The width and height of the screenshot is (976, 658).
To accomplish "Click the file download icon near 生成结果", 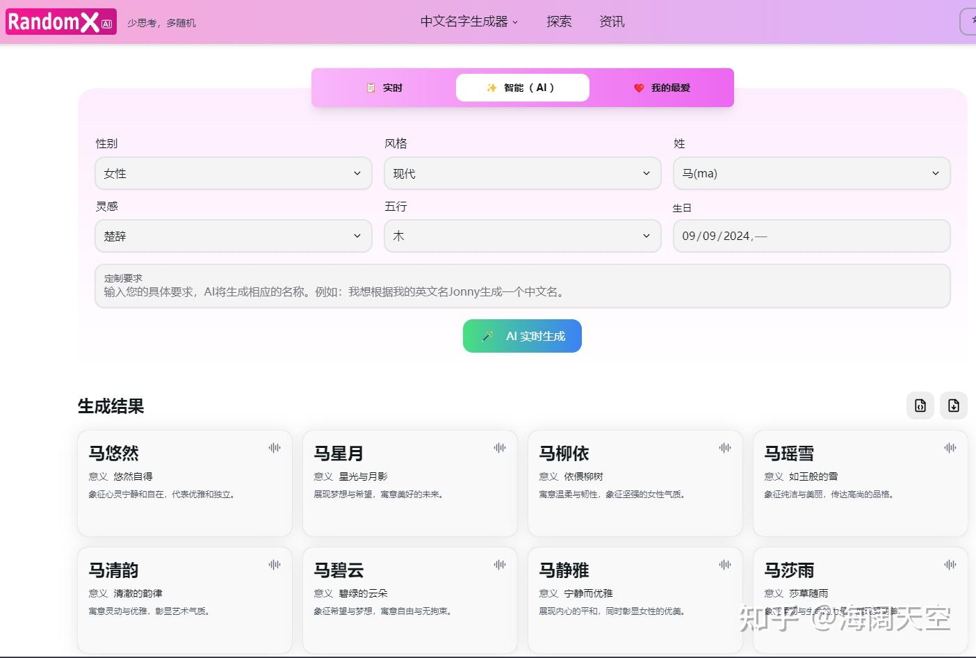I will click(953, 406).
